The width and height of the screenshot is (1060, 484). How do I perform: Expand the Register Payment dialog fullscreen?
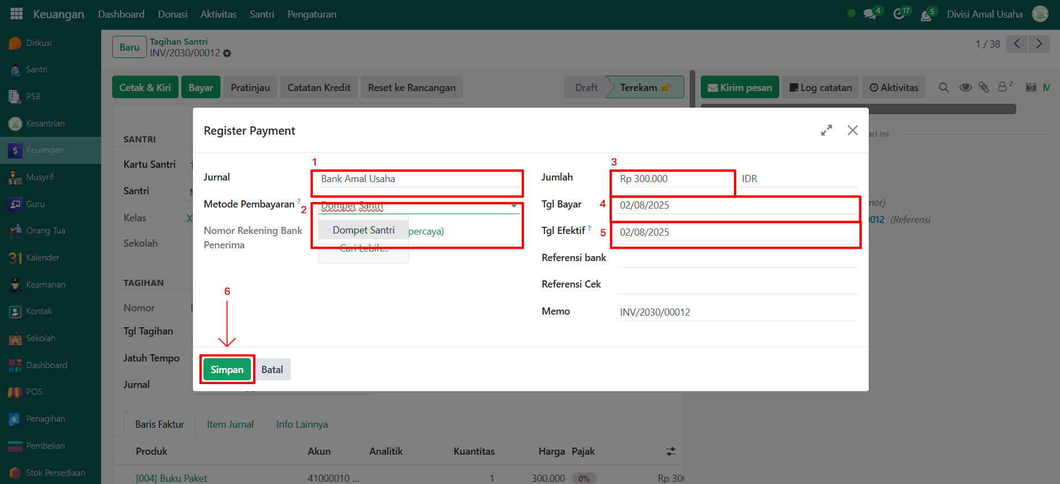[x=826, y=130]
